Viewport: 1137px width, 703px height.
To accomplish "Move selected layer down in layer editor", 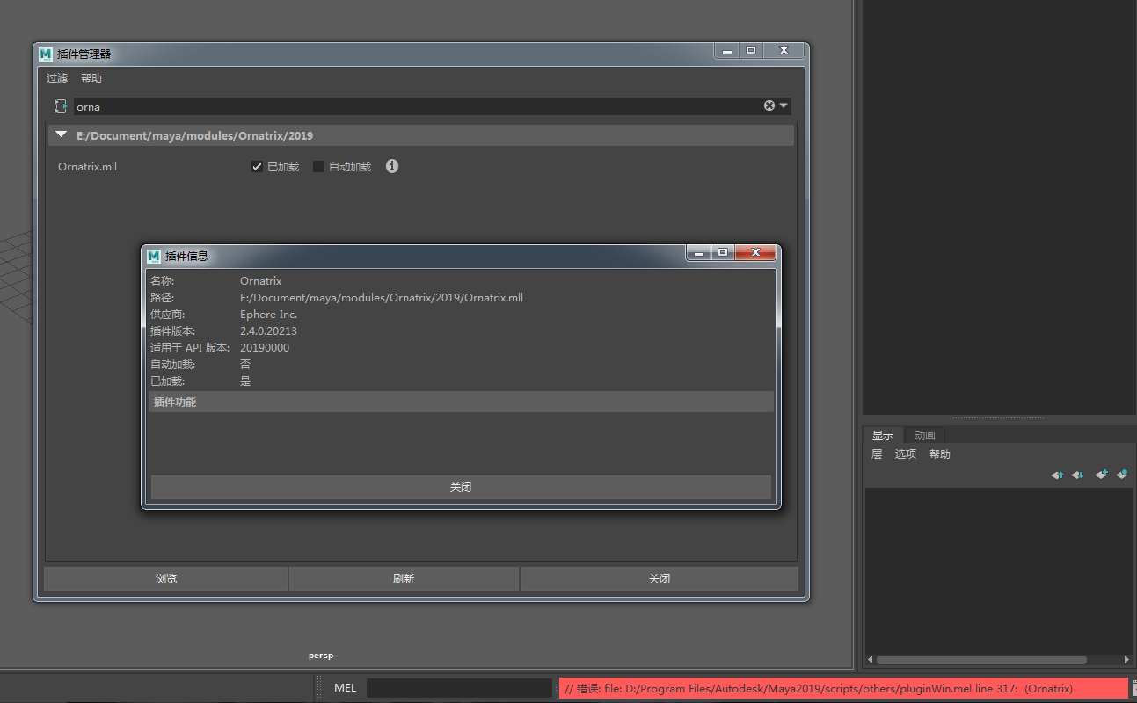I will [1078, 475].
